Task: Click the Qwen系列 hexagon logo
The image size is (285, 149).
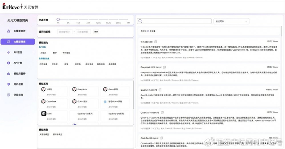Action: pos(105,89)
